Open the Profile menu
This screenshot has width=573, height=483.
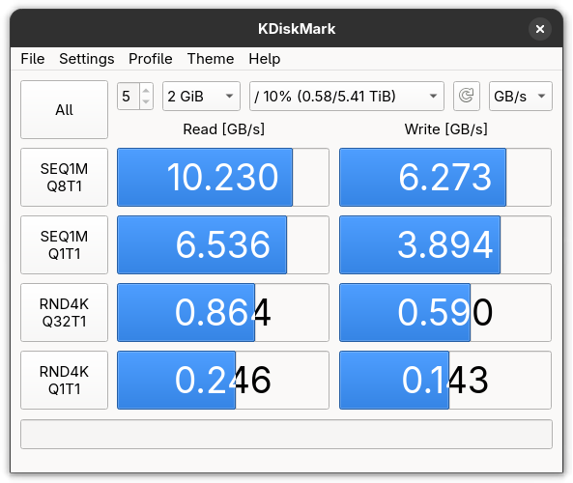click(150, 59)
